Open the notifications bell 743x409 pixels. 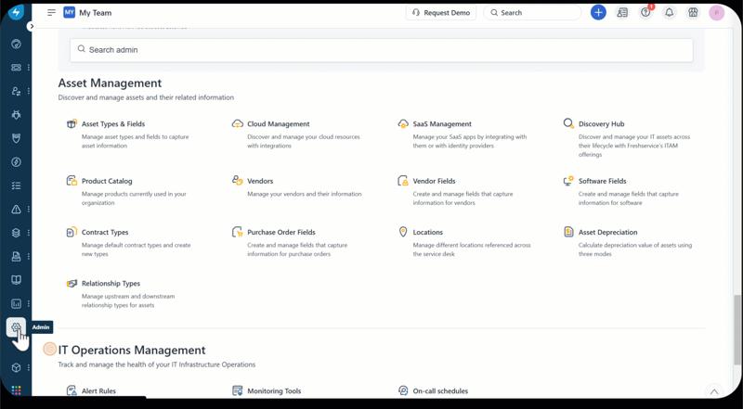pyautogui.click(x=669, y=13)
